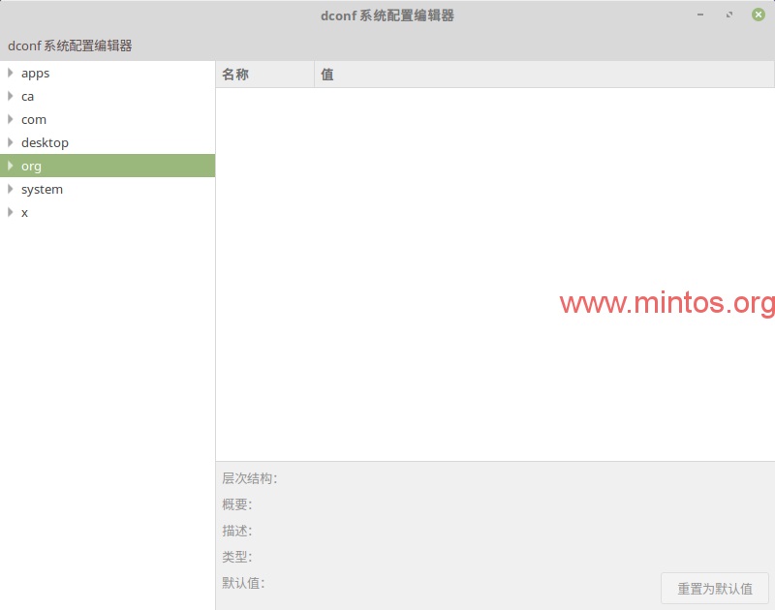Expand the highlighted org node arrow
775x610 pixels.
(11, 166)
